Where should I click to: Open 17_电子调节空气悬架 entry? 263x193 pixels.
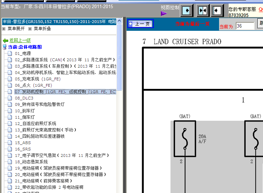(62, 155)
